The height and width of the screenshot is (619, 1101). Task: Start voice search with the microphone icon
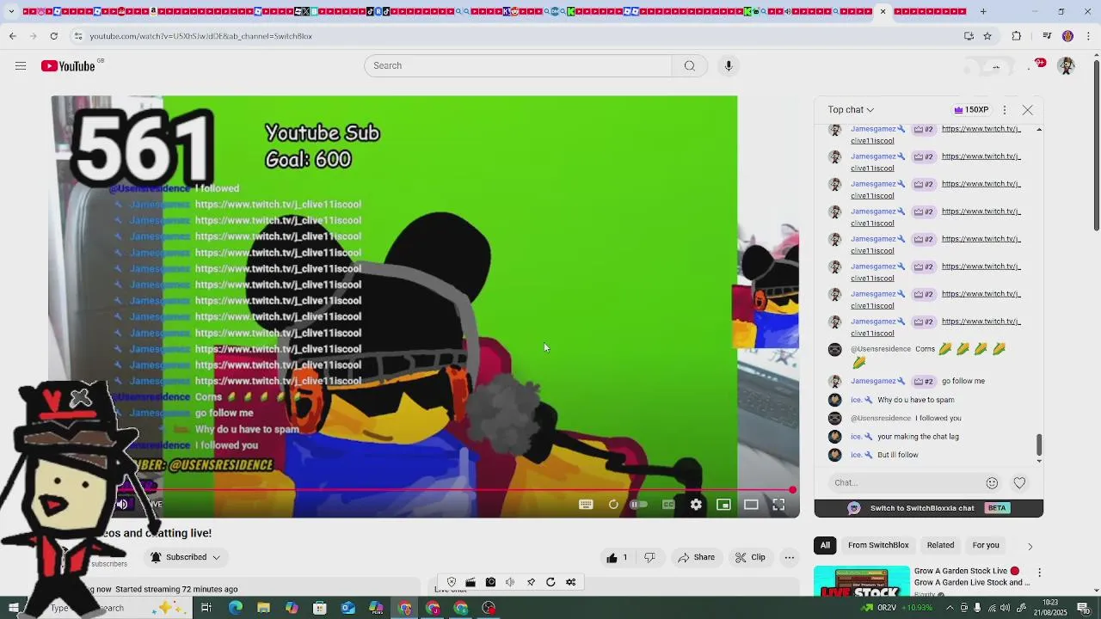point(729,66)
